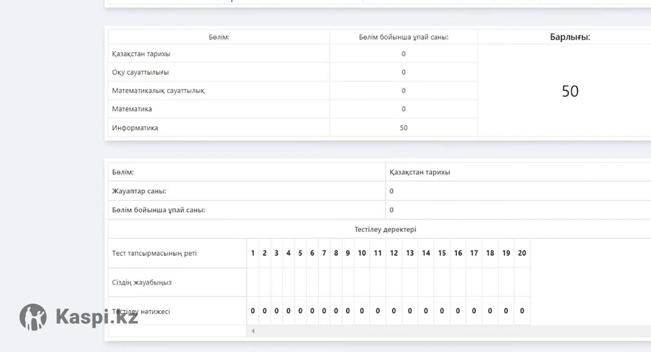The height and width of the screenshot is (352, 651).
Task: Click the Информатика score value 50
Action: 404,128
